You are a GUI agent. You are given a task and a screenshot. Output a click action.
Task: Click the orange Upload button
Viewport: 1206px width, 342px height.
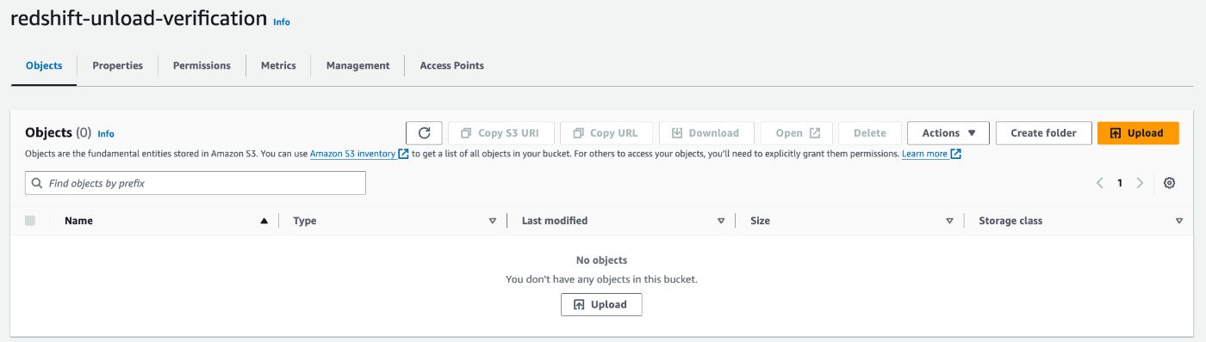click(1138, 133)
